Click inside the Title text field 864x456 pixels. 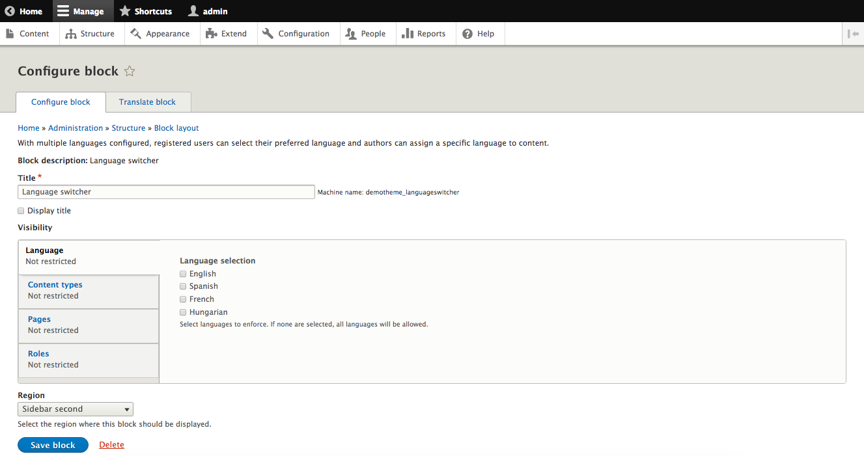tap(166, 192)
